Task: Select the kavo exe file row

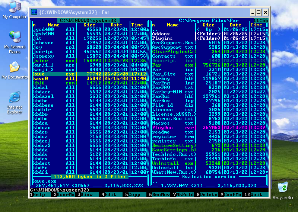Action: [89, 74]
